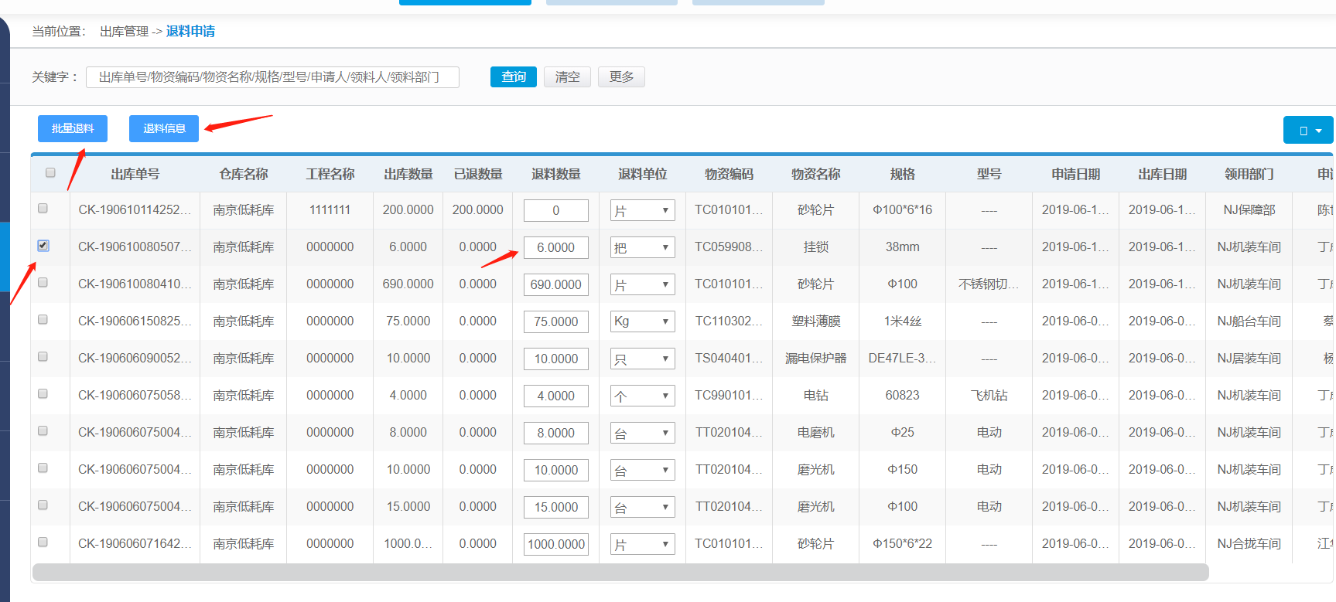Click the 申请日期 column header

point(1075,174)
